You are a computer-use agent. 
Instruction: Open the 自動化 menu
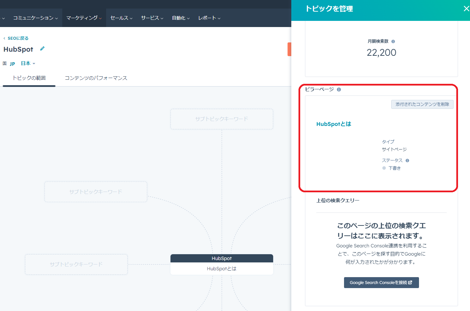(180, 18)
